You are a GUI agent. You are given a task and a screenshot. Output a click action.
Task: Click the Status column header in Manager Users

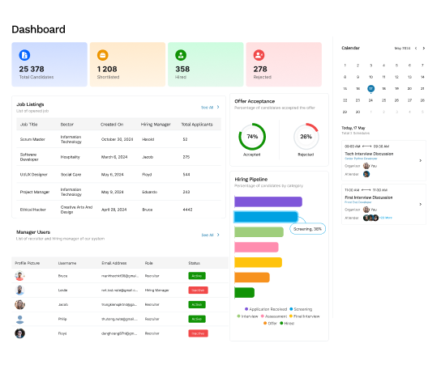click(x=194, y=263)
